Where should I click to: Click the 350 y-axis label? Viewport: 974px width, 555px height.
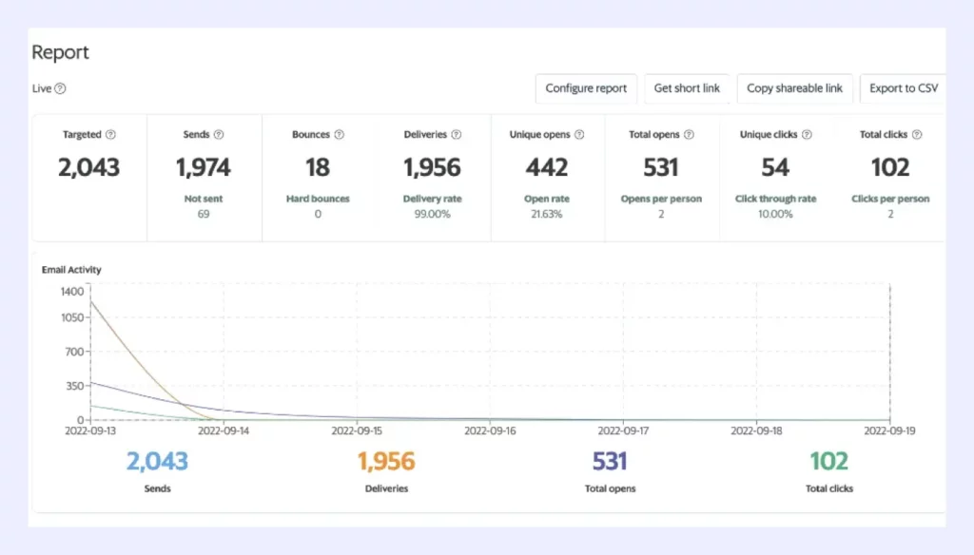(x=74, y=386)
